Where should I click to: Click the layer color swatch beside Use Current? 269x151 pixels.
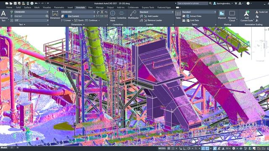pyautogui.click(x=66, y=16)
